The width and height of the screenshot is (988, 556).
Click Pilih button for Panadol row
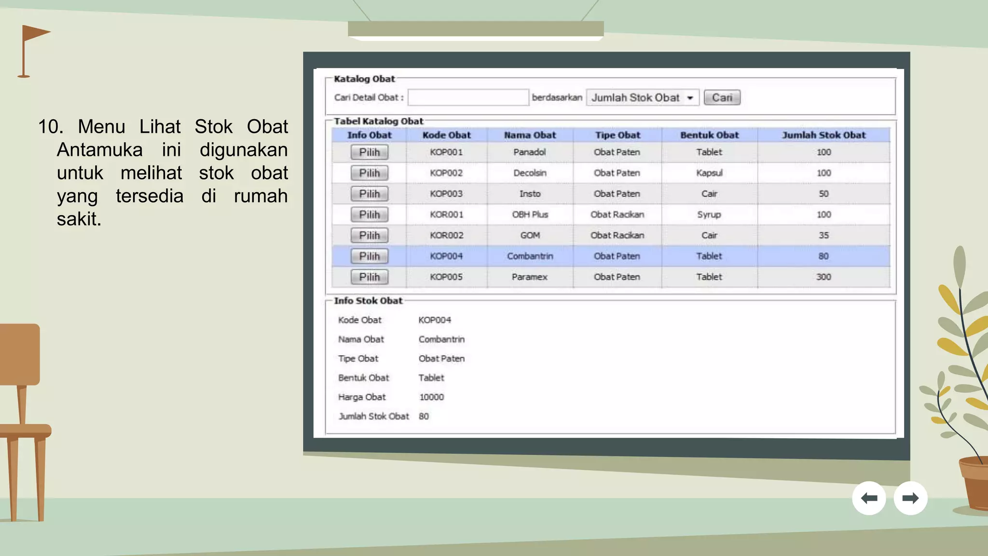(x=369, y=153)
